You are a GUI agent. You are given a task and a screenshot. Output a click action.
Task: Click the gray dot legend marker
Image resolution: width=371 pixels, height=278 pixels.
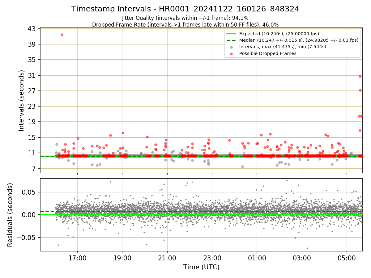[231, 47]
